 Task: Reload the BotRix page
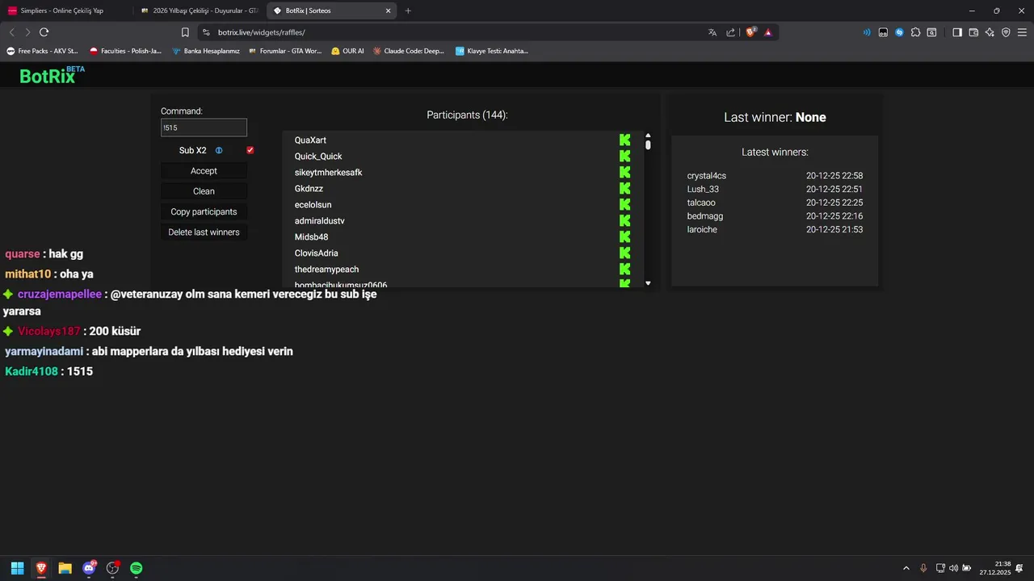44,32
